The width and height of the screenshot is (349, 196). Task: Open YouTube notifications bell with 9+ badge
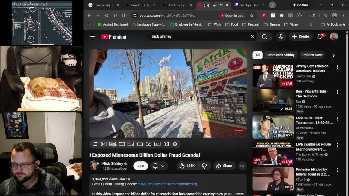pos(320,36)
